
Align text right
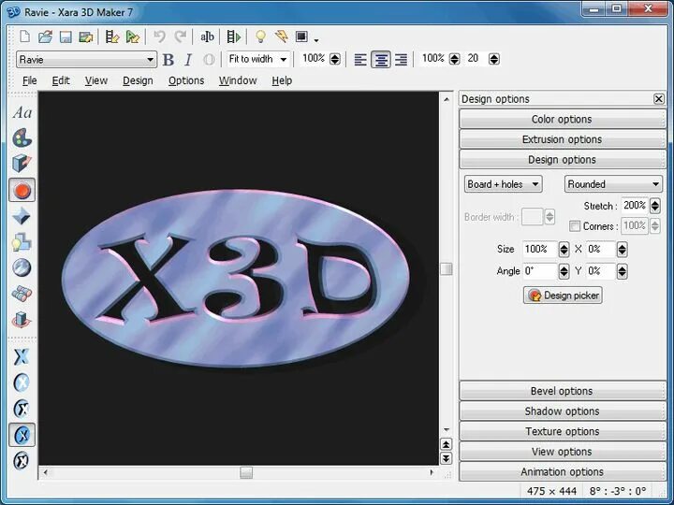point(401,60)
